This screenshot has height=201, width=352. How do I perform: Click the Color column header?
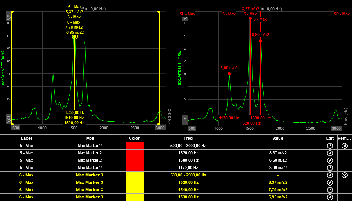coord(135,138)
